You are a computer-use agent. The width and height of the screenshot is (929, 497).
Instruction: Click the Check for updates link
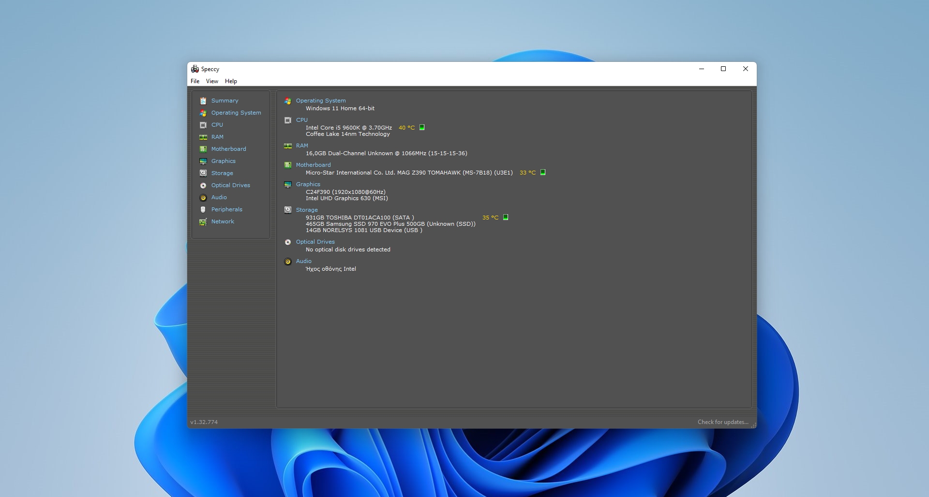pyautogui.click(x=722, y=422)
